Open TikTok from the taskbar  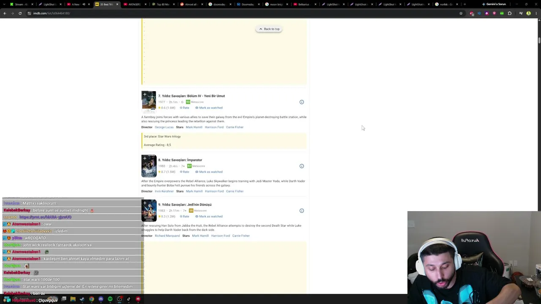(x=128, y=299)
